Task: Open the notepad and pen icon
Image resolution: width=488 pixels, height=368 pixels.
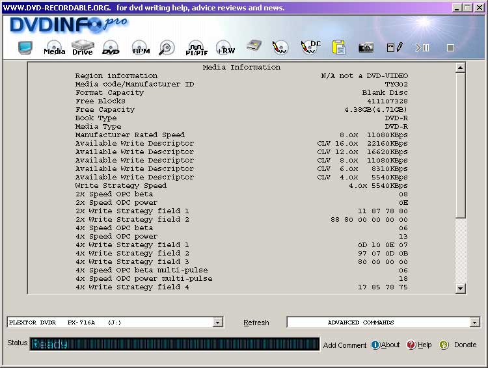Action: tap(395, 47)
